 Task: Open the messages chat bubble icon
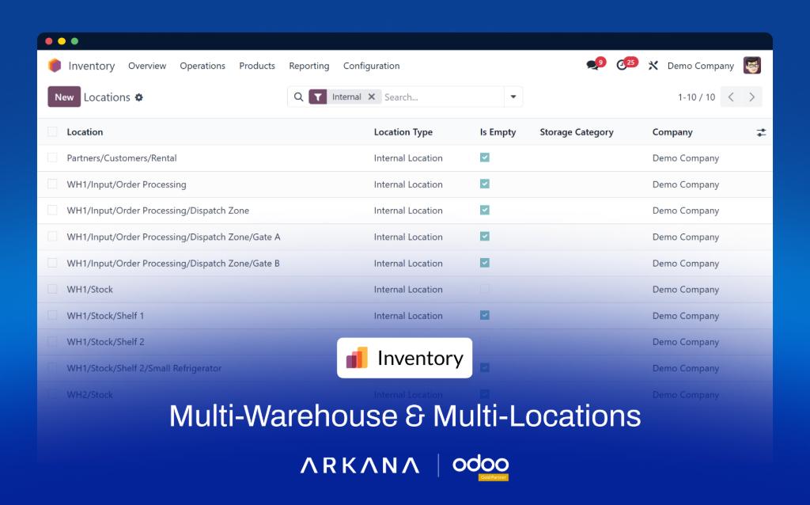(592, 65)
